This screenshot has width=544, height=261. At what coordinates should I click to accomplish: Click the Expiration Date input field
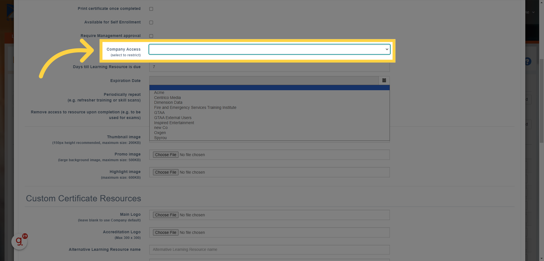264,81
